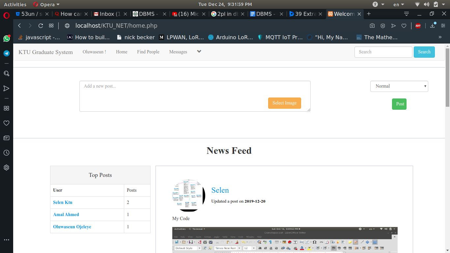Click Selen's round profile picture
Screen dimensions: 450x253
[x=189, y=196]
